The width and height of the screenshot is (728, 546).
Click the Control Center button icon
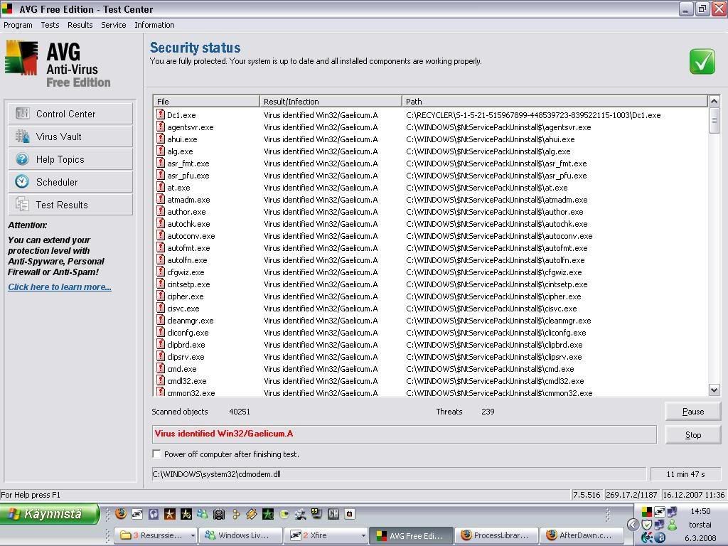(22, 113)
